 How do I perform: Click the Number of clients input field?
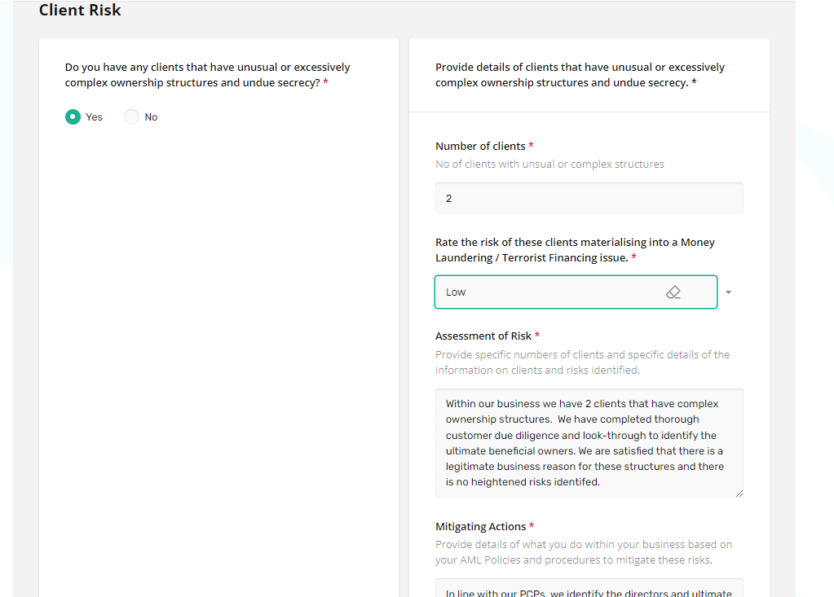[589, 198]
